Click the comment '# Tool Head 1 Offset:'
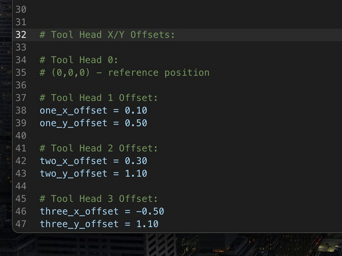The image size is (342, 256). point(99,98)
